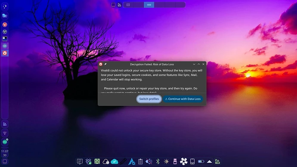Open the Bluetooth tray icon

point(158,161)
